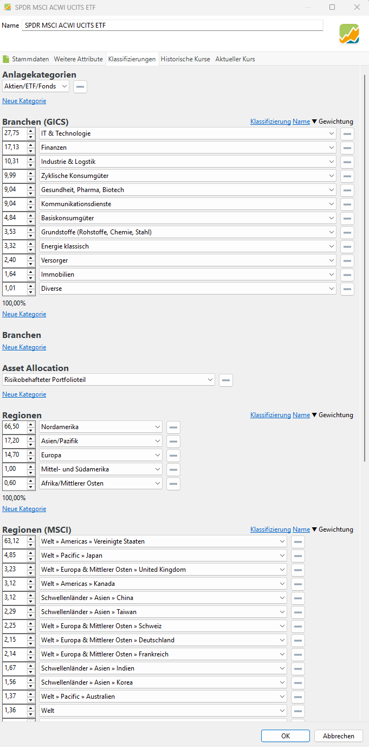Sort Regionen list by Name
The width and height of the screenshot is (369, 747).
(x=301, y=415)
